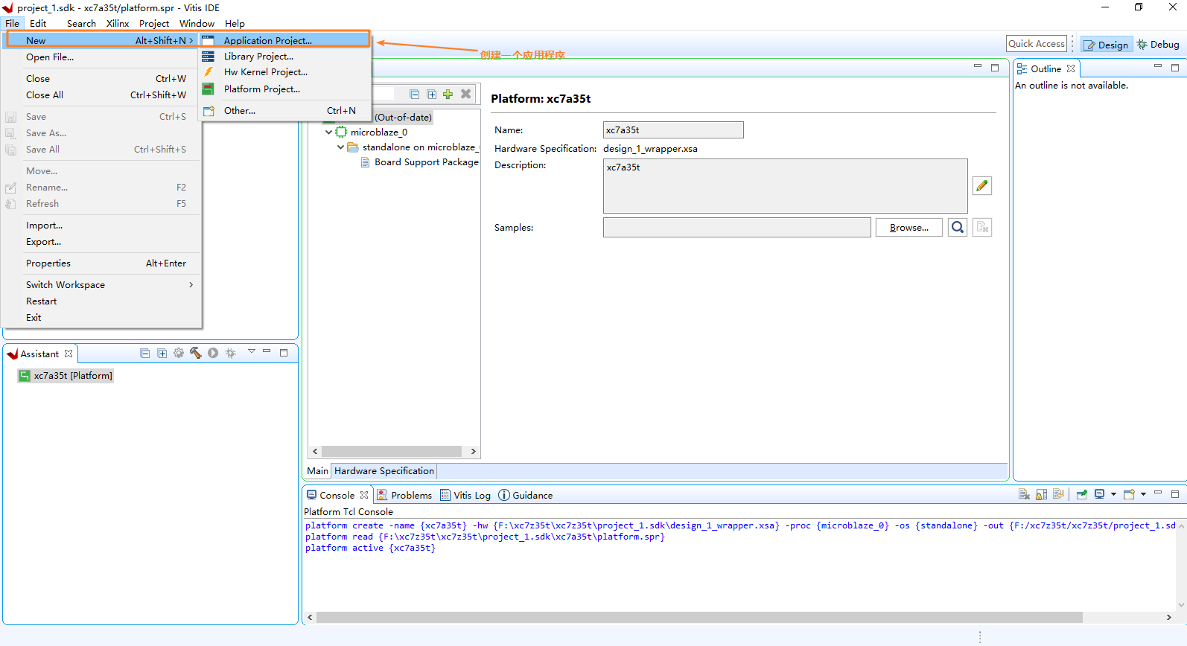Click the Quick Access search field
1187x646 pixels.
(1037, 44)
